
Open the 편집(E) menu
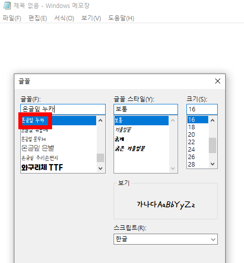[38, 18]
